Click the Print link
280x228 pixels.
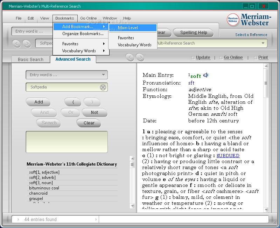263,58
